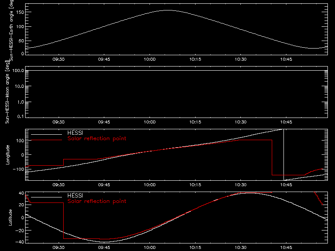Click the 100 tick on Earth angle axis

point(20,27)
